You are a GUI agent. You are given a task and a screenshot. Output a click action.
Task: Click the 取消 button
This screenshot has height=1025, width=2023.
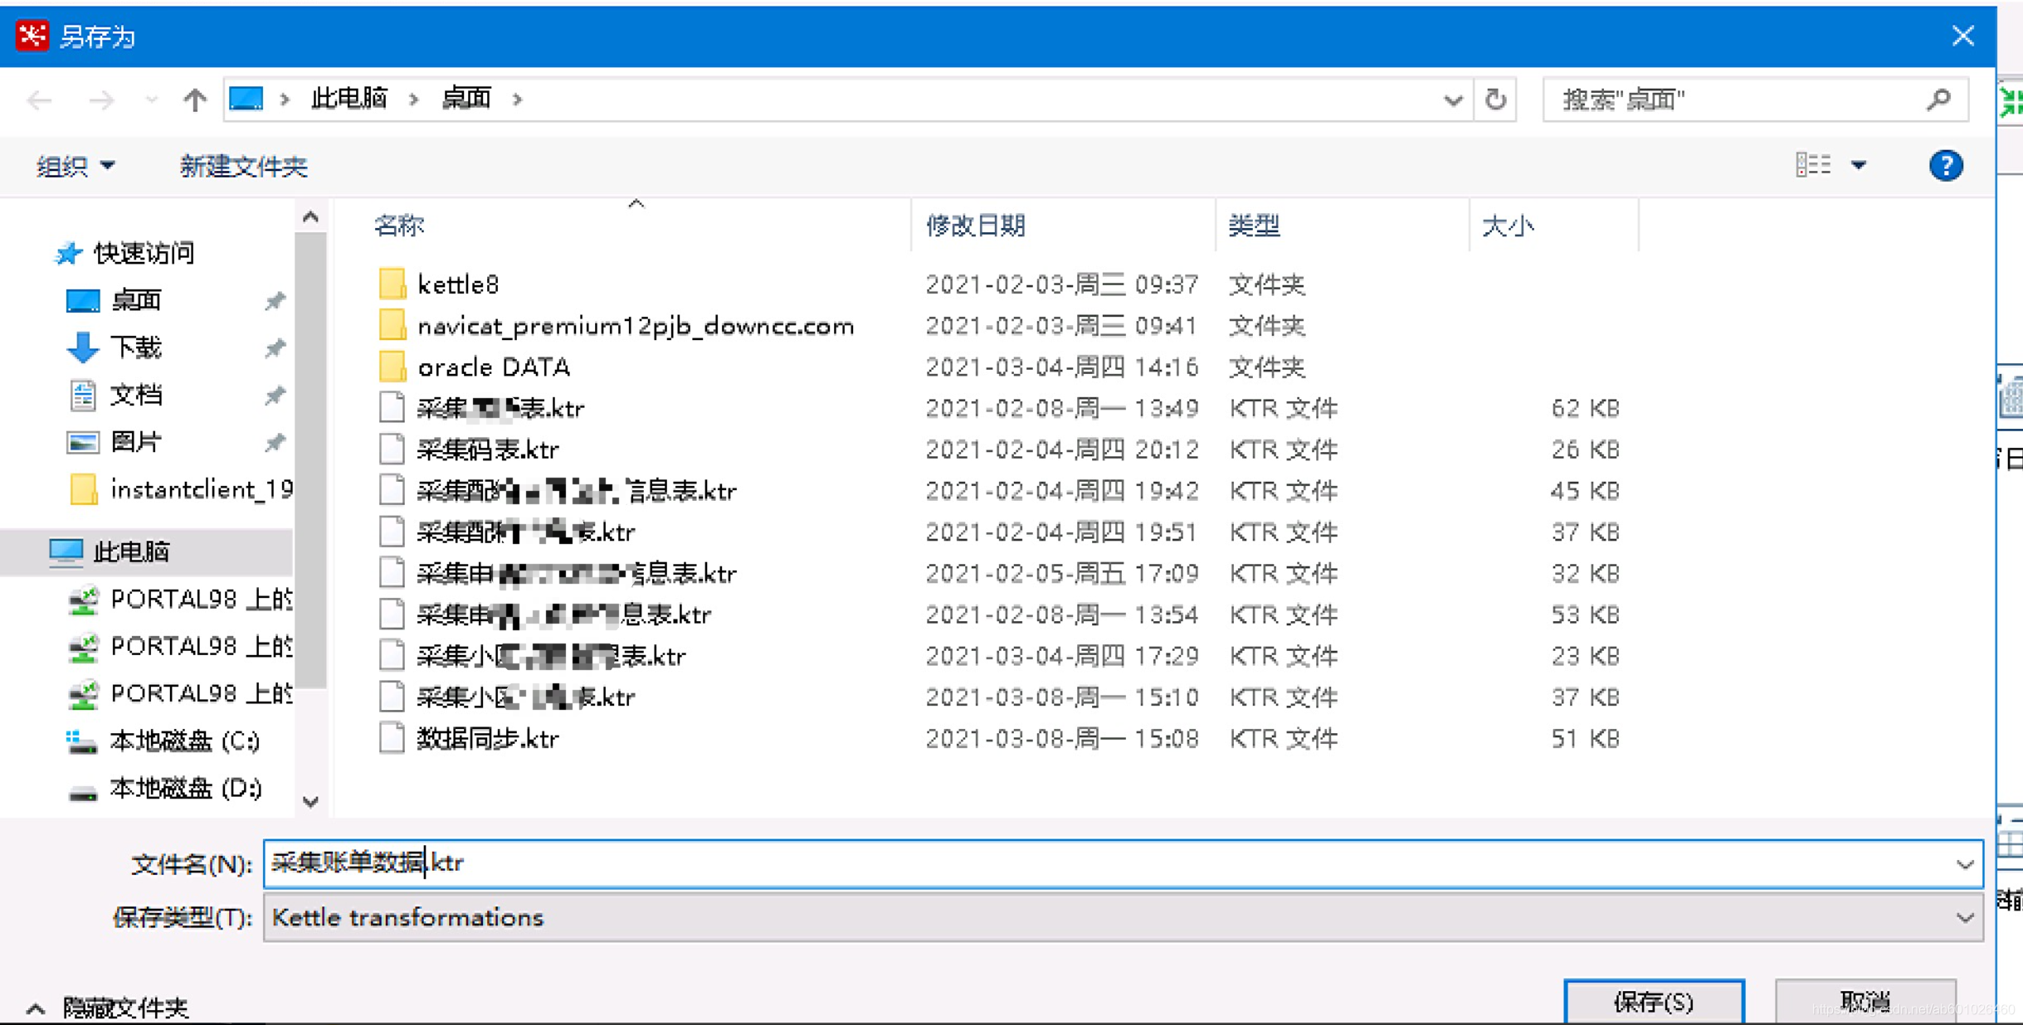[x=1865, y=1002]
